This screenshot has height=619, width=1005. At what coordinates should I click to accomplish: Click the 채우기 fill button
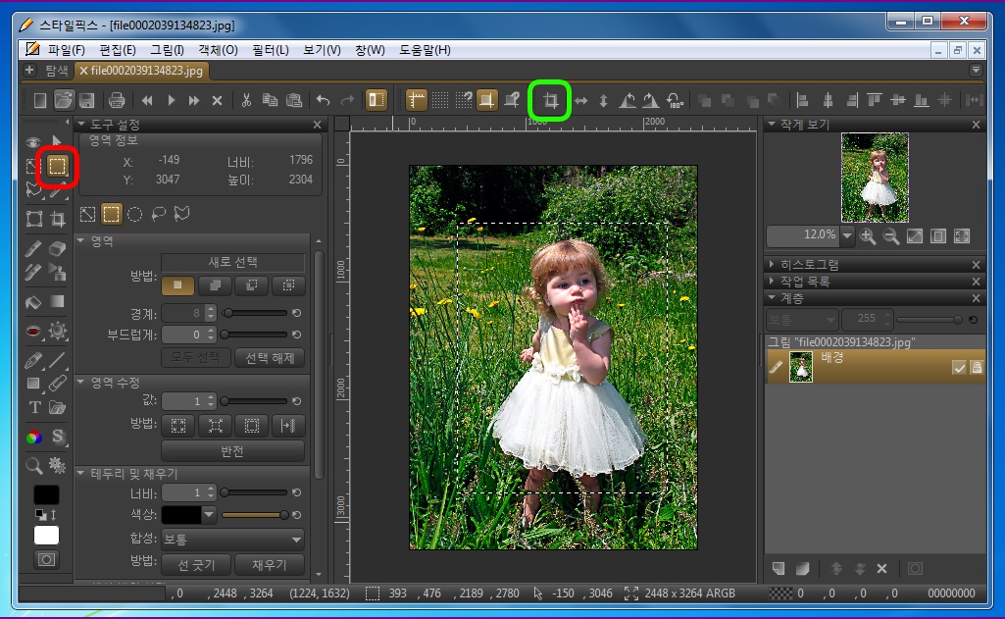tap(270, 564)
